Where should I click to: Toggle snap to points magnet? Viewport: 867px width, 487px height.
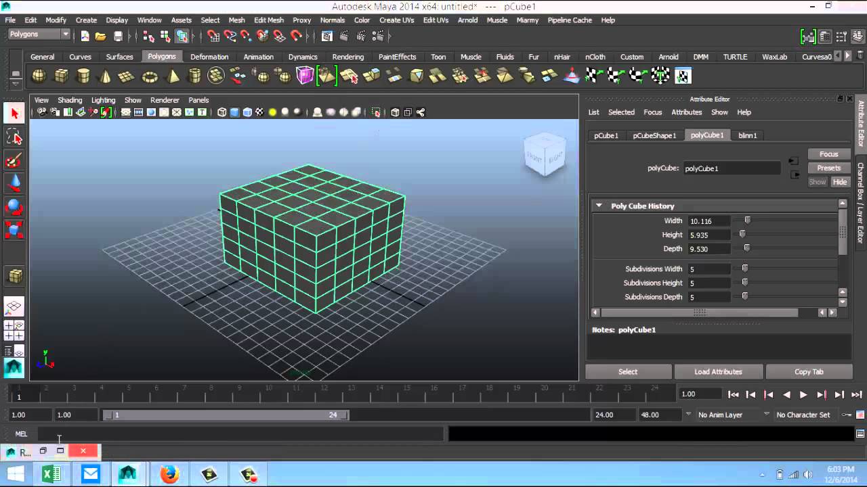(247, 36)
